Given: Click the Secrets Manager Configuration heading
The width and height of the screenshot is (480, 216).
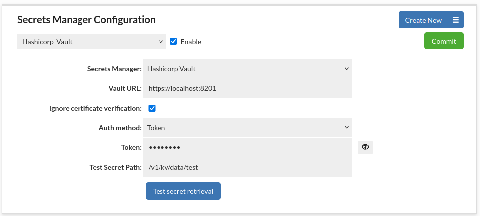Looking at the screenshot, I should point(86,20).
